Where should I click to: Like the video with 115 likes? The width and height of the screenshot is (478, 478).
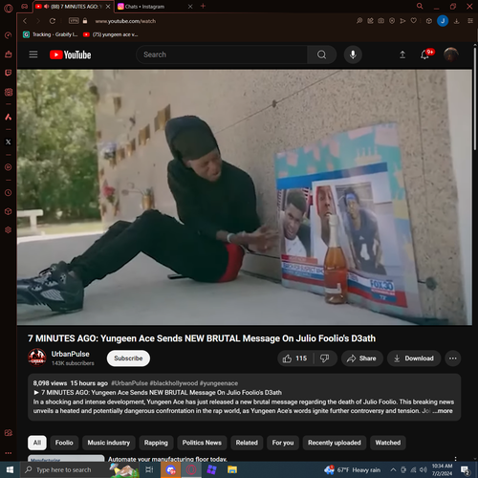pos(294,358)
